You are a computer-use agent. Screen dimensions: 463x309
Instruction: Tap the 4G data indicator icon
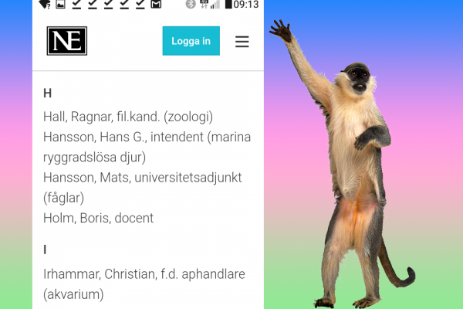pyautogui.click(x=204, y=4)
